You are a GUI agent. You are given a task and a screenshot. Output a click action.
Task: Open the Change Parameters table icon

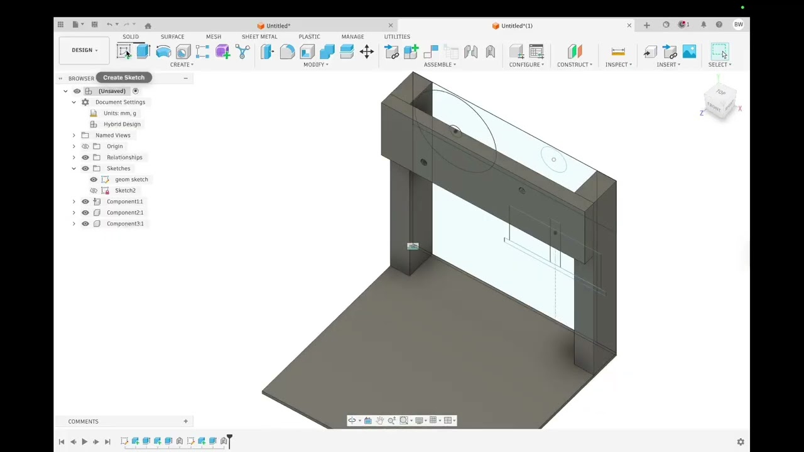(536, 51)
